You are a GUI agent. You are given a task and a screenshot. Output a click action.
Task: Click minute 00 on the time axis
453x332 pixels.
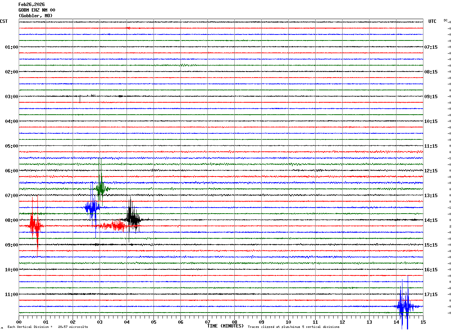(x=19, y=322)
